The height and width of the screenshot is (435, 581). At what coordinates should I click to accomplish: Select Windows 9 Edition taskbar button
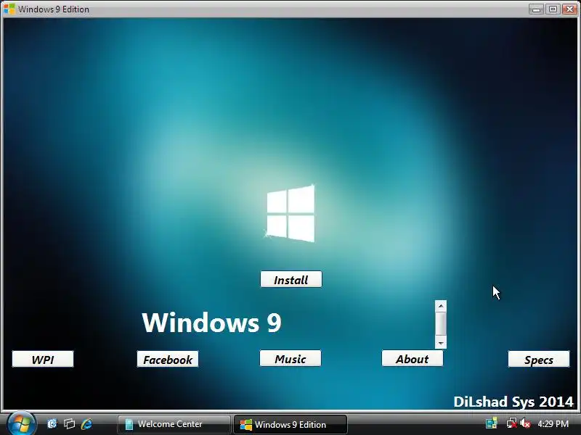pos(290,424)
